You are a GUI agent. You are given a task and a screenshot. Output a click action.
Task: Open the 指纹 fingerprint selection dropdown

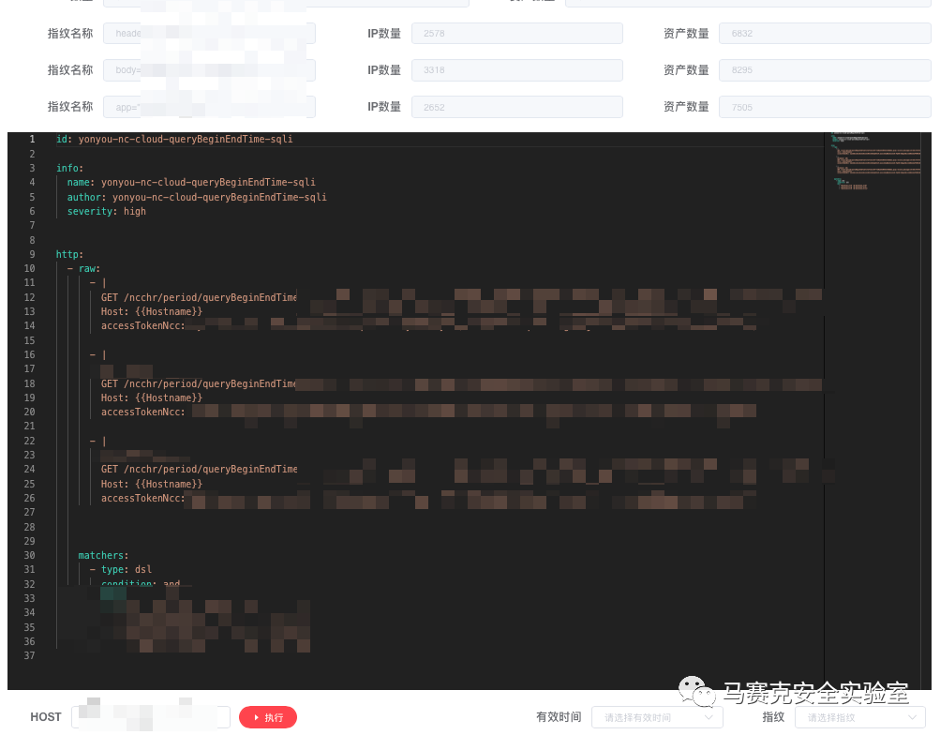pyautogui.click(x=861, y=717)
